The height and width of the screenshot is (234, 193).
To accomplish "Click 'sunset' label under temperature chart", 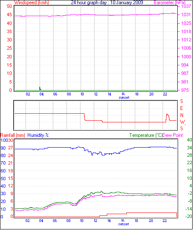I will [x=123, y=224].
